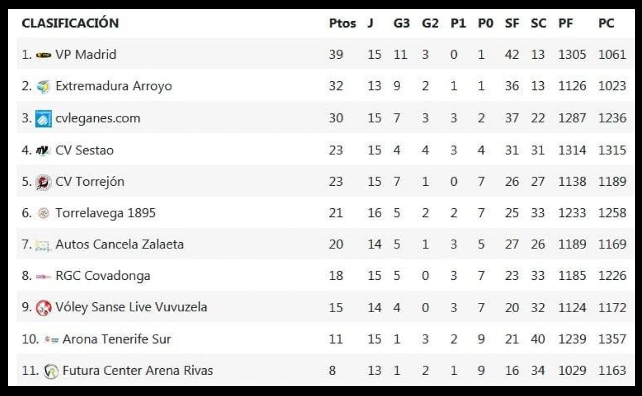Screen dimensions: 642x396
Task: Click the PF column header
Action: [566, 24]
